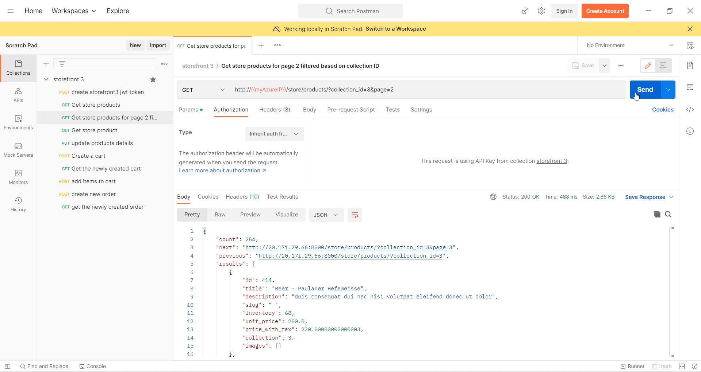701x372 pixels.
Task: Open the APIs sidebar panel
Action: coord(18,95)
